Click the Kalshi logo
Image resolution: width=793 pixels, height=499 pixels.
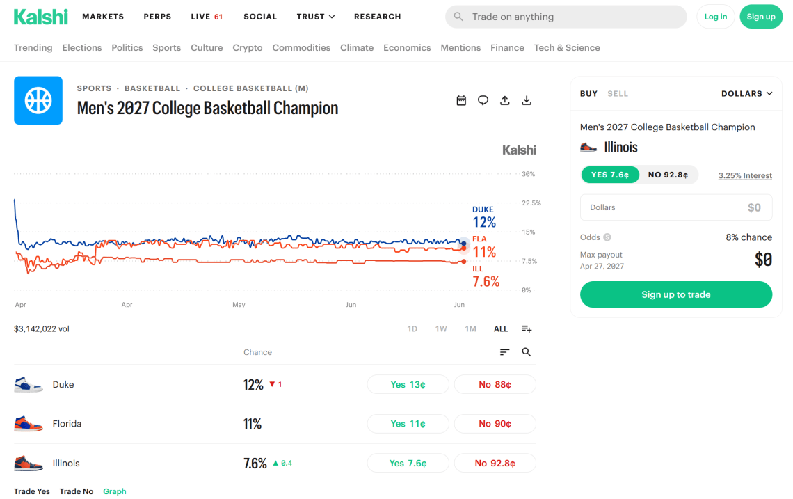click(40, 17)
